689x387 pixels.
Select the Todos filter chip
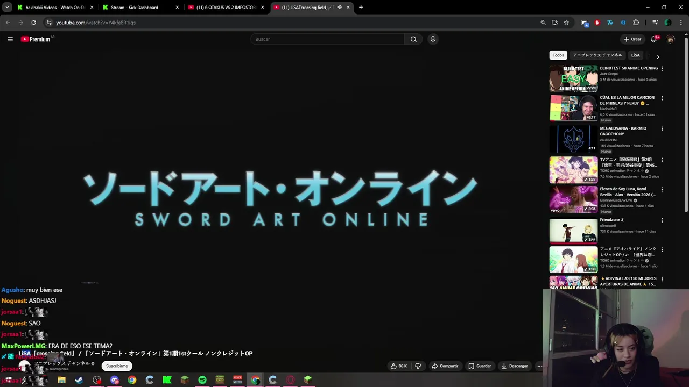[x=558, y=55]
